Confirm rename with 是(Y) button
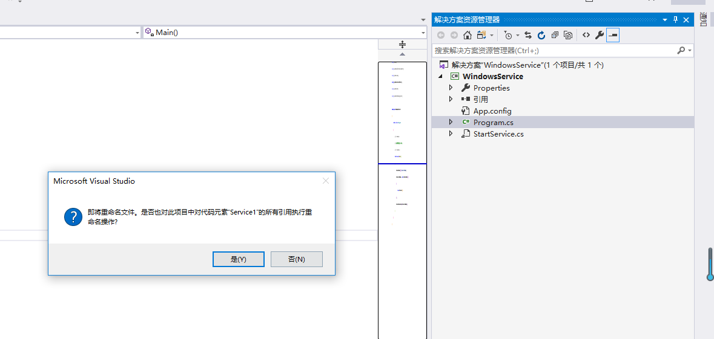Screen dimensions: 714x339 tap(239, 259)
